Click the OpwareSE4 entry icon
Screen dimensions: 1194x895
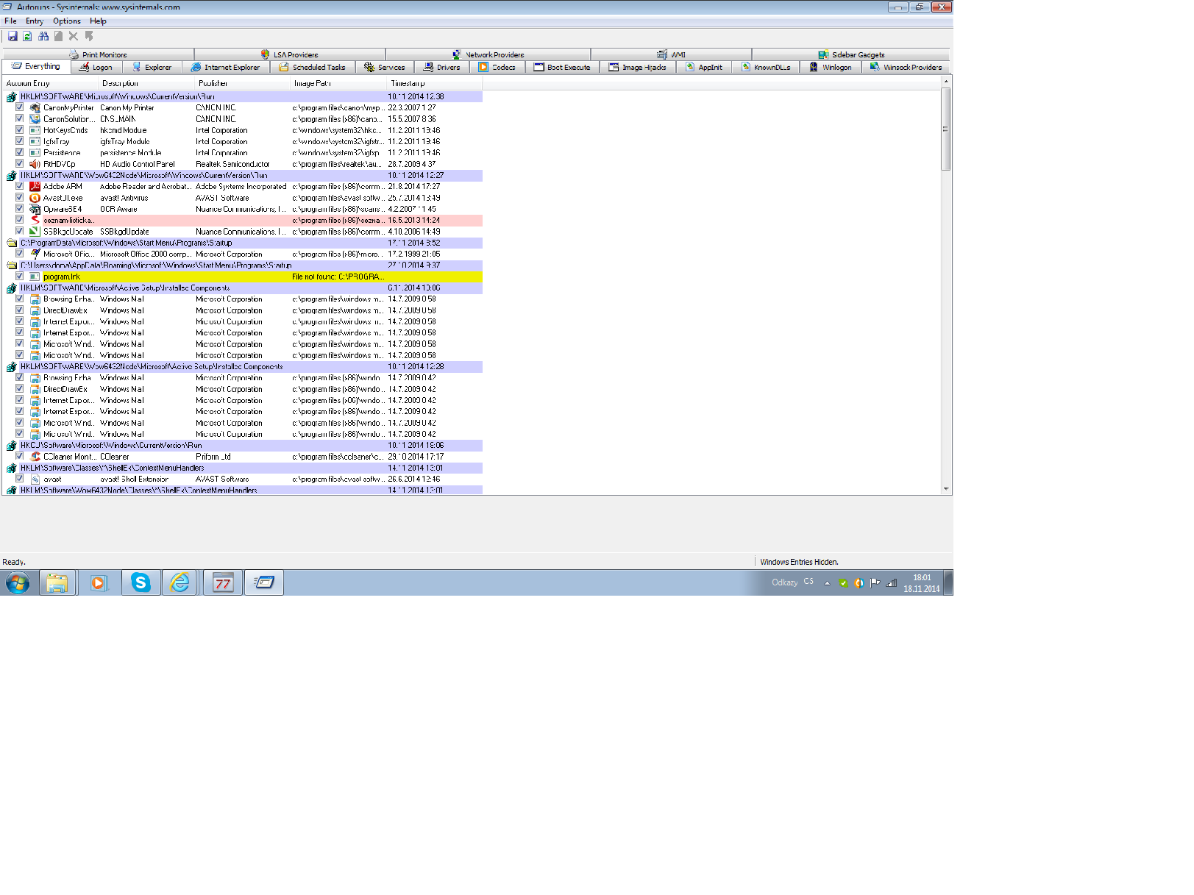(x=35, y=210)
